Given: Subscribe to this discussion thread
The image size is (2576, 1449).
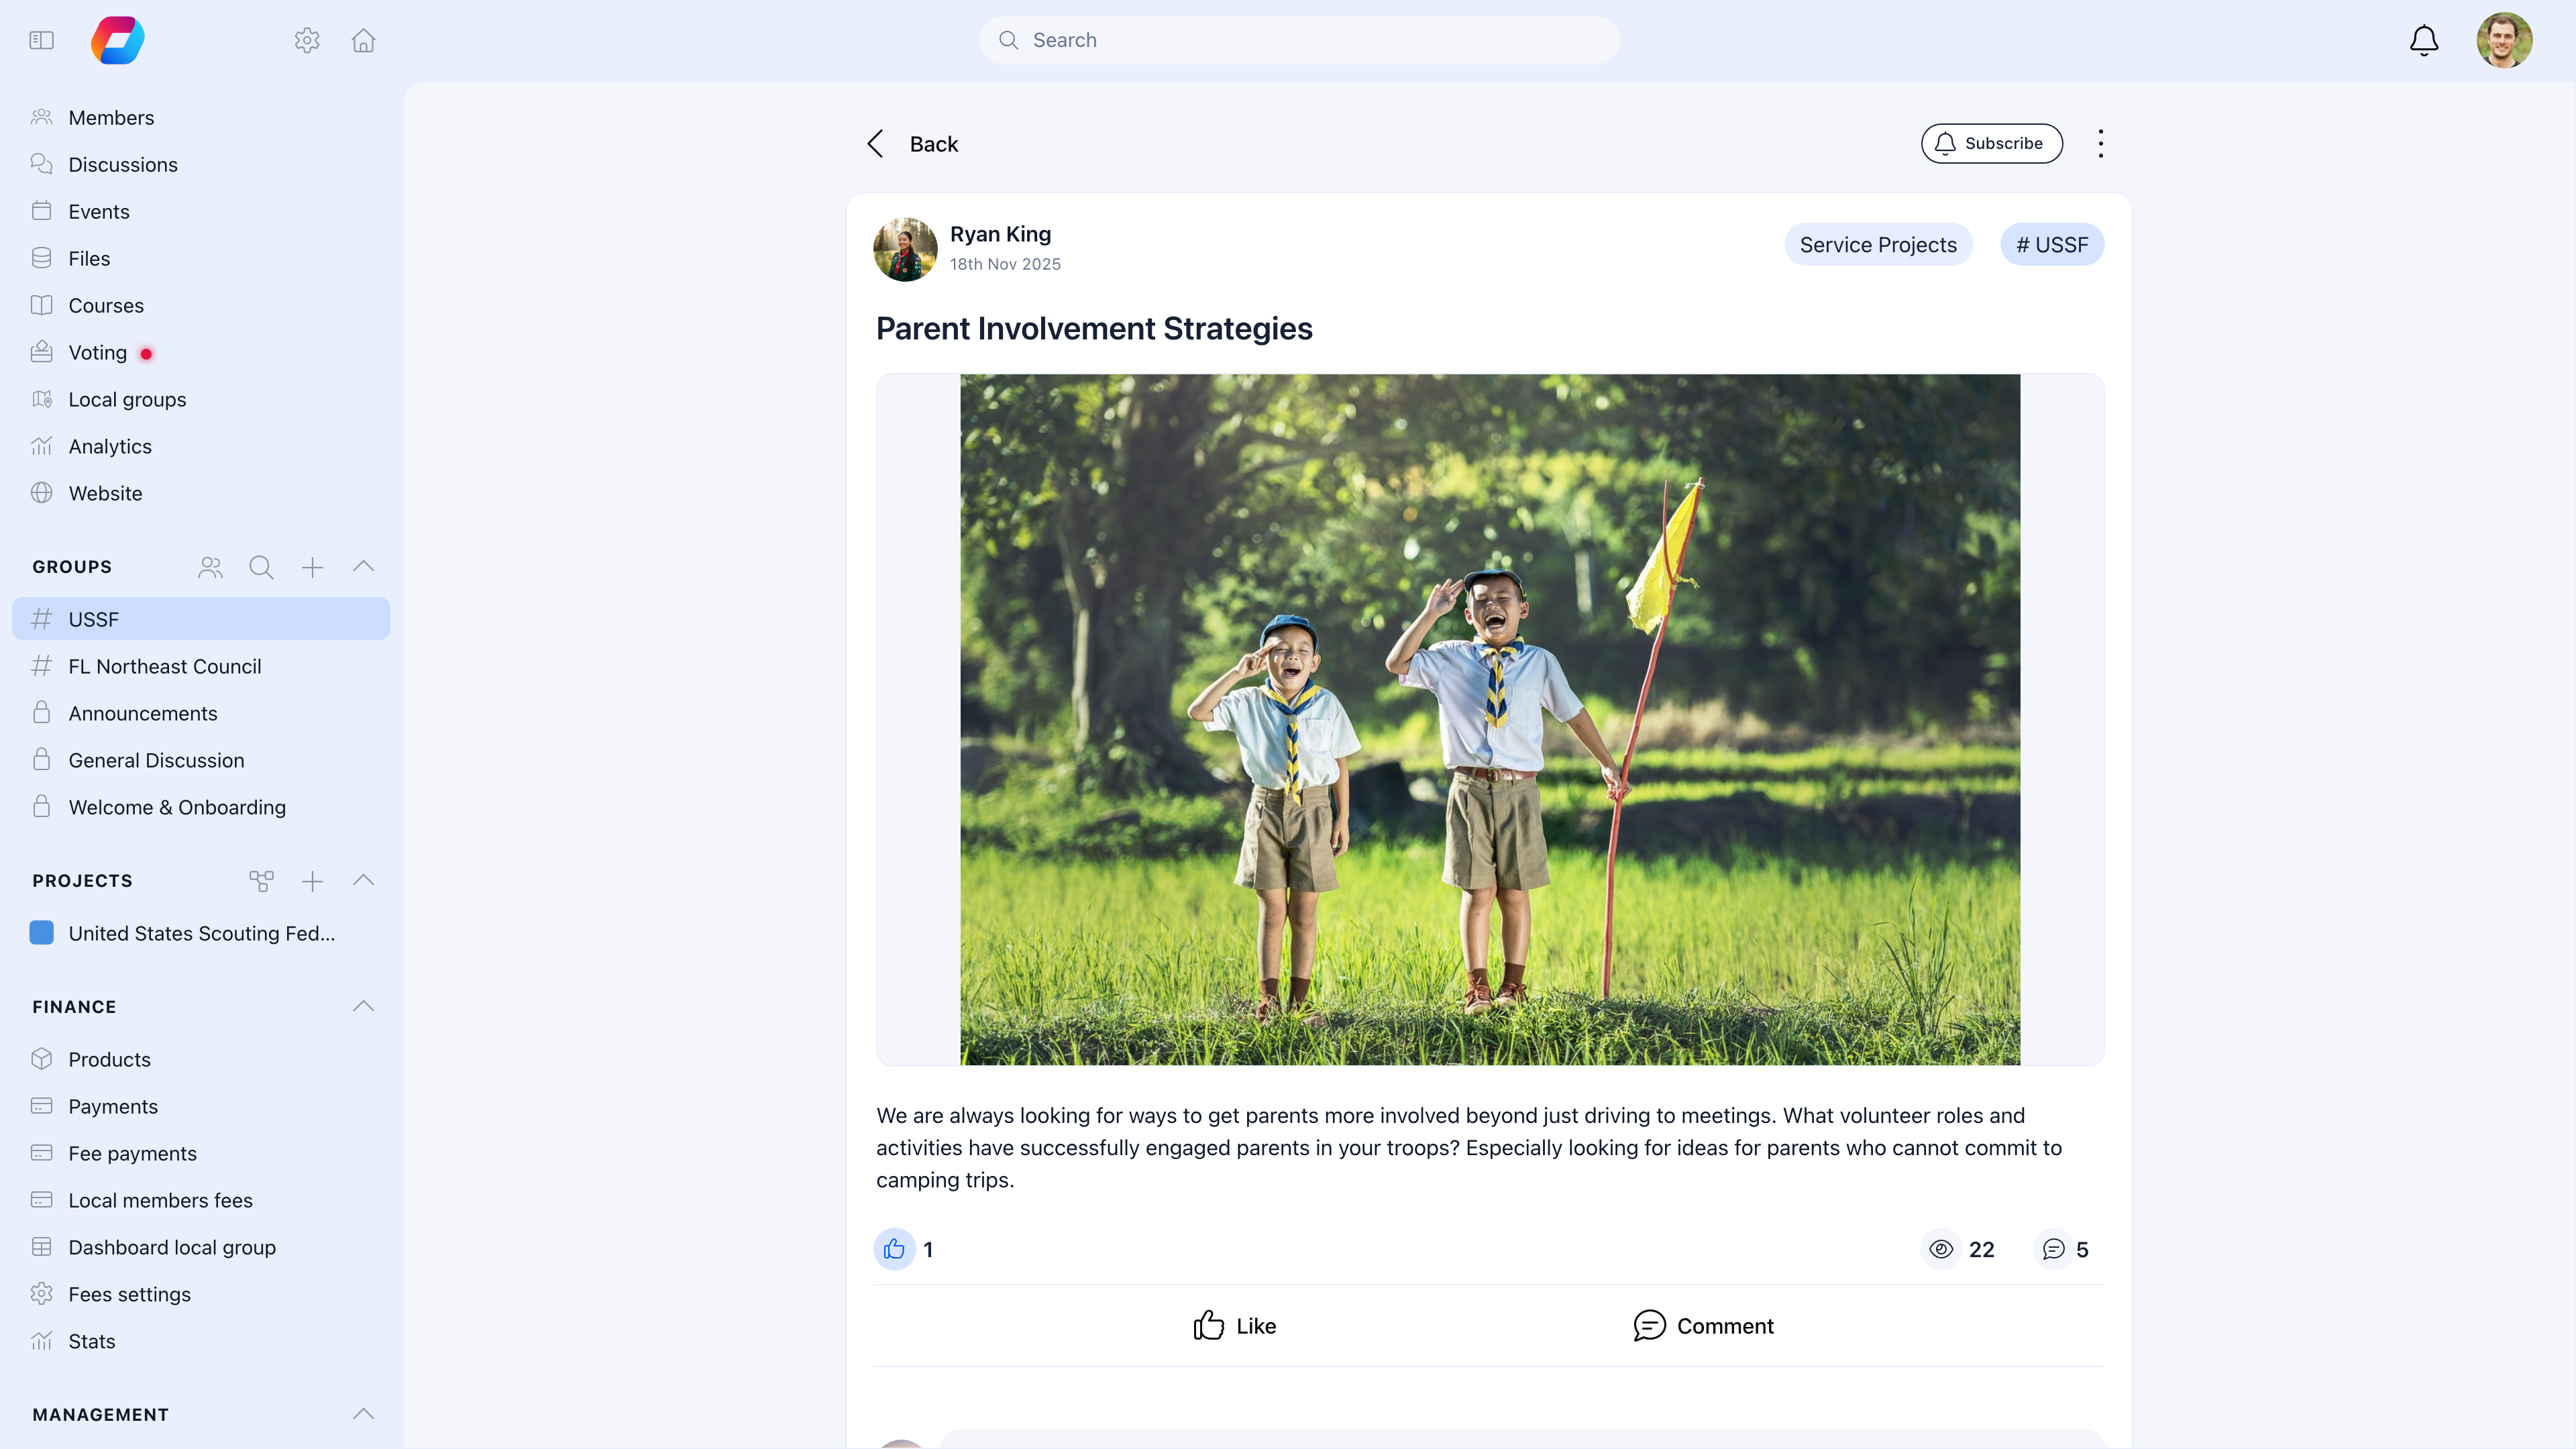Looking at the screenshot, I should point(1991,143).
